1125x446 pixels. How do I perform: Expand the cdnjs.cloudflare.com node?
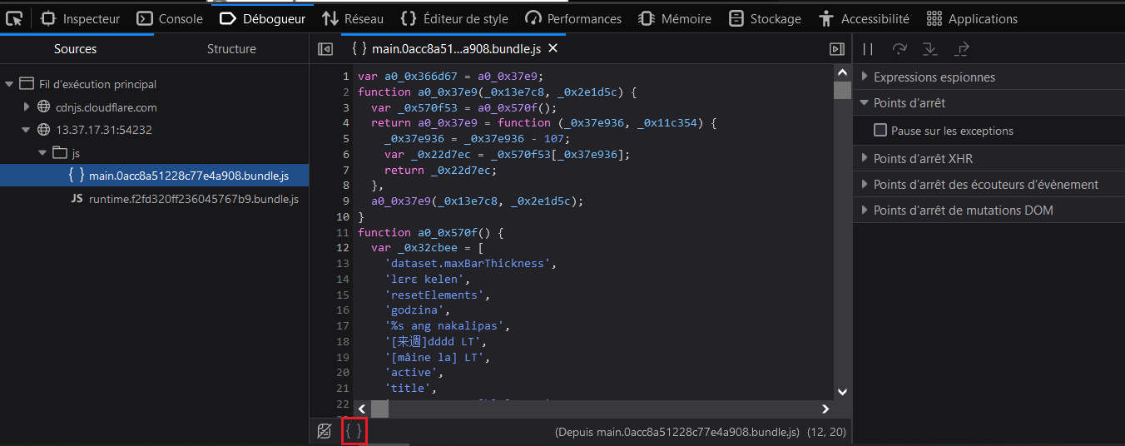click(x=27, y=107)
